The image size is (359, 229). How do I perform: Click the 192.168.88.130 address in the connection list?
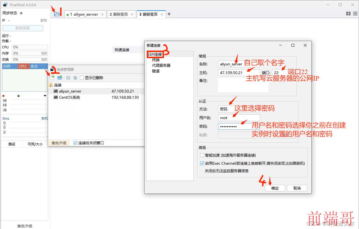125,97
